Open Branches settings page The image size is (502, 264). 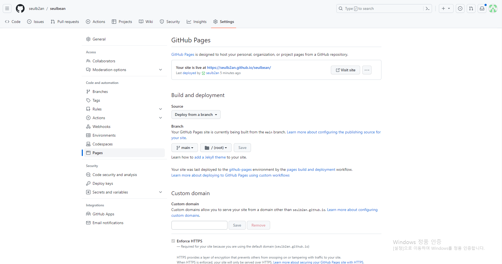coord(124,92)
